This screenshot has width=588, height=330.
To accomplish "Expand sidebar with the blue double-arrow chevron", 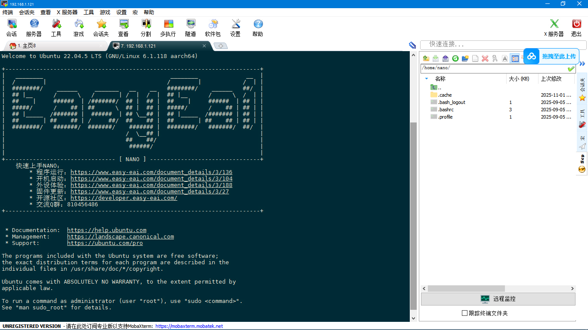I will [582, 64].
